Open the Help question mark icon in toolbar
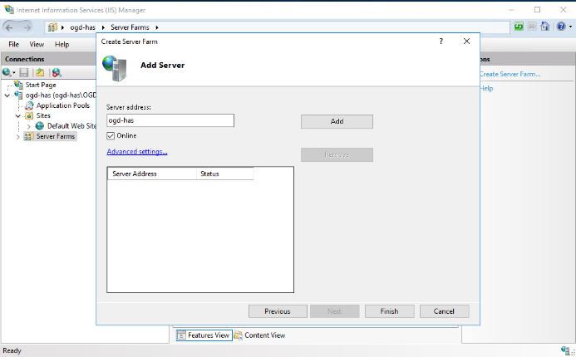The image size is (576, 357). coord(561,27)
